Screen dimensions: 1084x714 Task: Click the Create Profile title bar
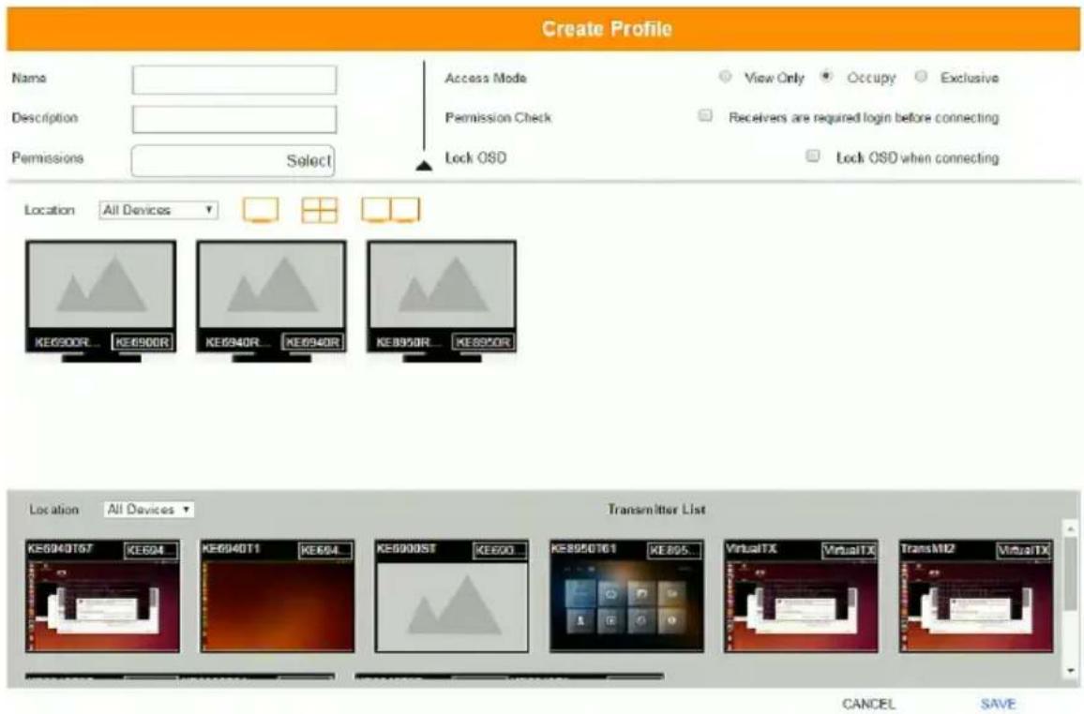click(x=543, y=29)
